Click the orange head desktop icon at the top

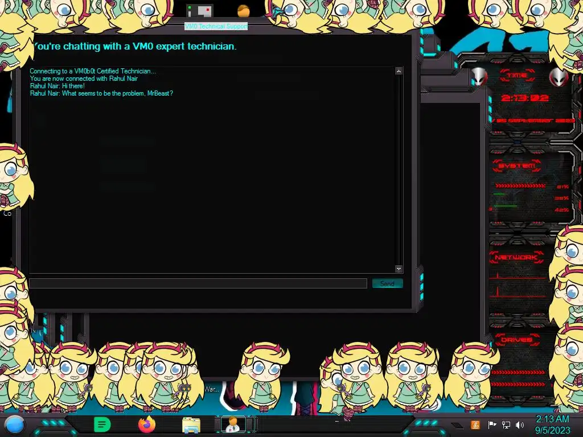pyautogui.click(x=244, y=11)
